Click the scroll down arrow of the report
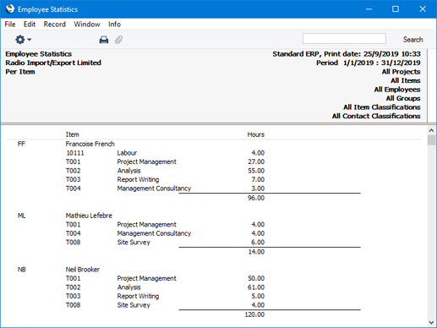 tap(431, 322)
